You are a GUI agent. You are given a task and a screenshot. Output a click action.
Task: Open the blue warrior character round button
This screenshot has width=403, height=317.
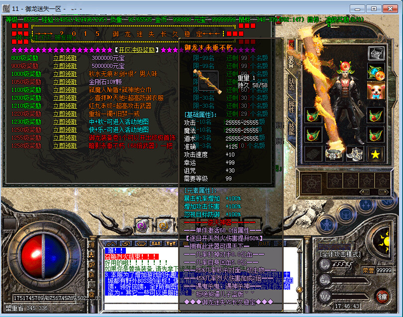pos(327,225)
